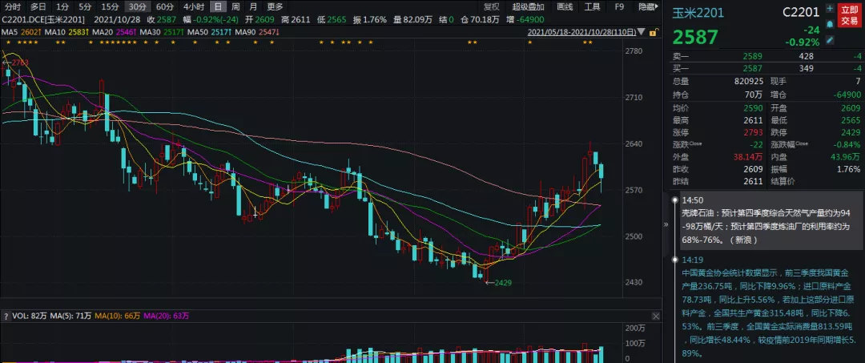This screenshot has width=865, height=363.
Task: Select the 周 weekly period tab
Action: 235,7
